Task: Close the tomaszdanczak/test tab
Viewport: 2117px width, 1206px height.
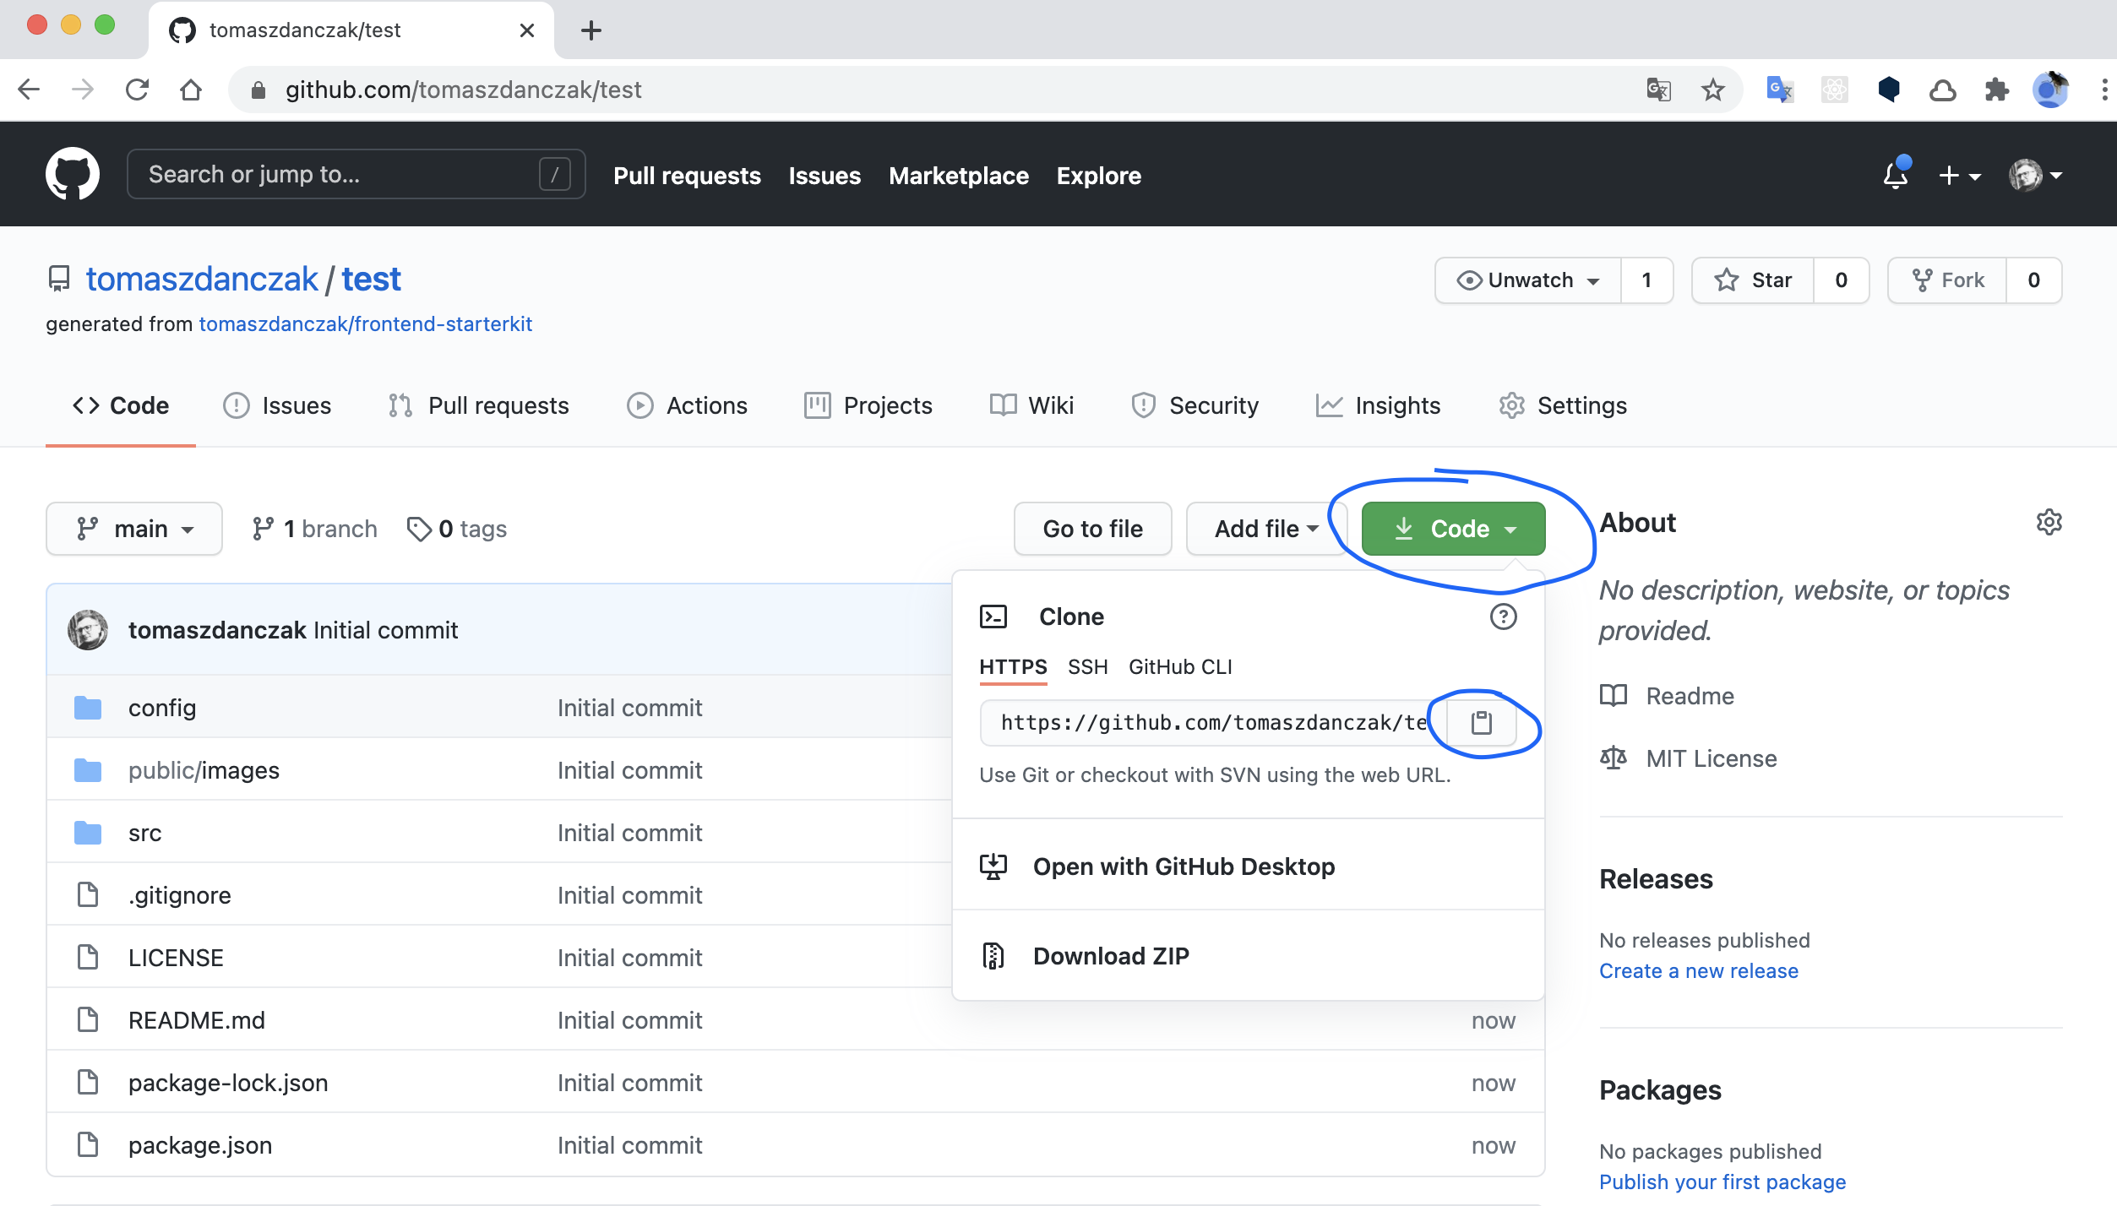Action: [527, 30]
